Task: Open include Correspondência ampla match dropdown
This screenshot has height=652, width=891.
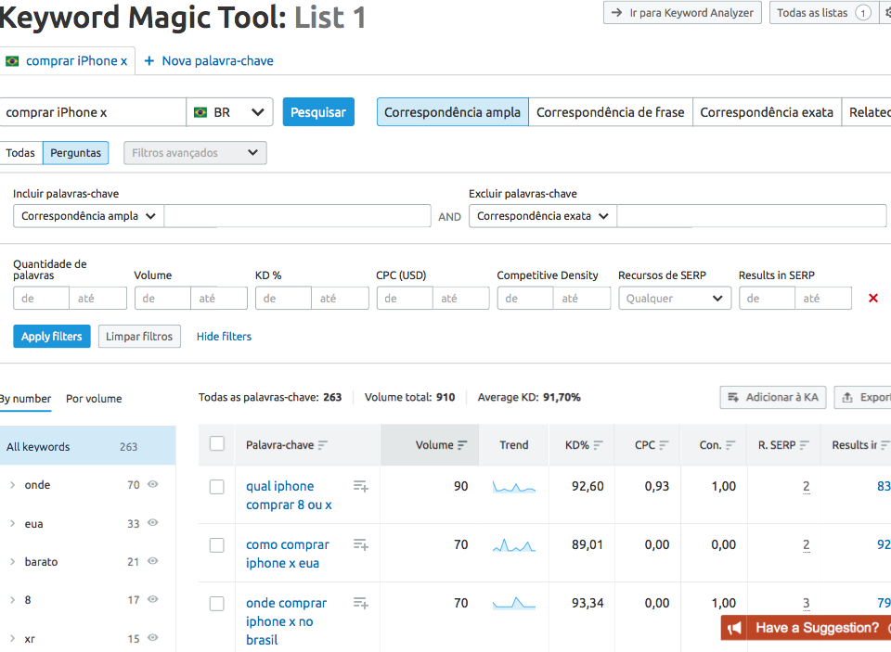Action: tap(89, 216)
